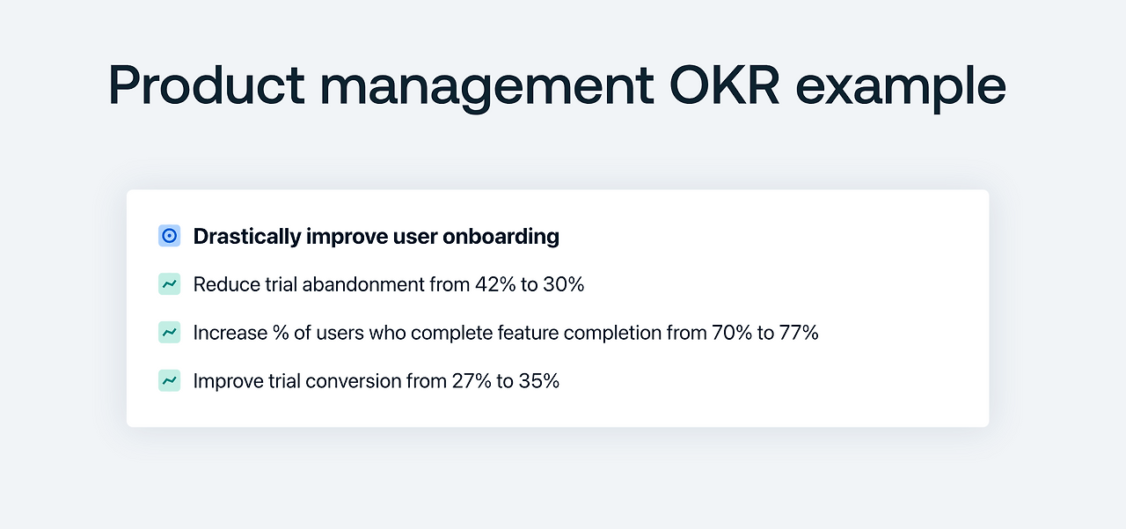Click the 'Improve trial conversion' key result
Image resolution: width=1126 pixels, height=529 pixels.
376,382
